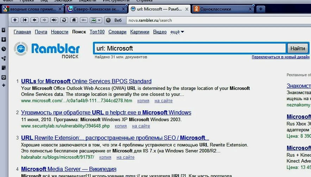
Task: Open the Новости link
Action: point(60,32)
